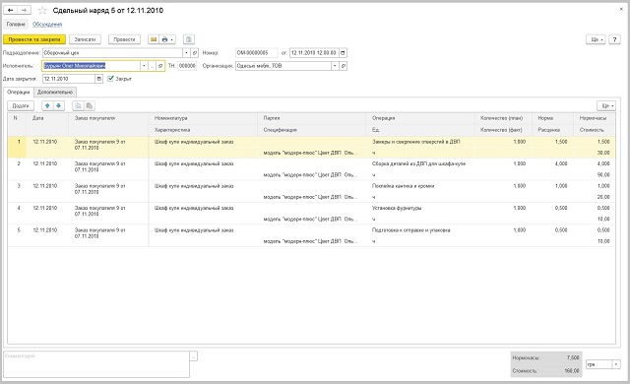Expand the Подразделение dropdown arrow
The width and height of the screenshot is (630, 384).
click(x=186, y=52)
